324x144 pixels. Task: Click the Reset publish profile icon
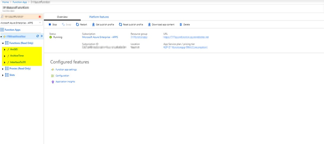tap(120, 25)
